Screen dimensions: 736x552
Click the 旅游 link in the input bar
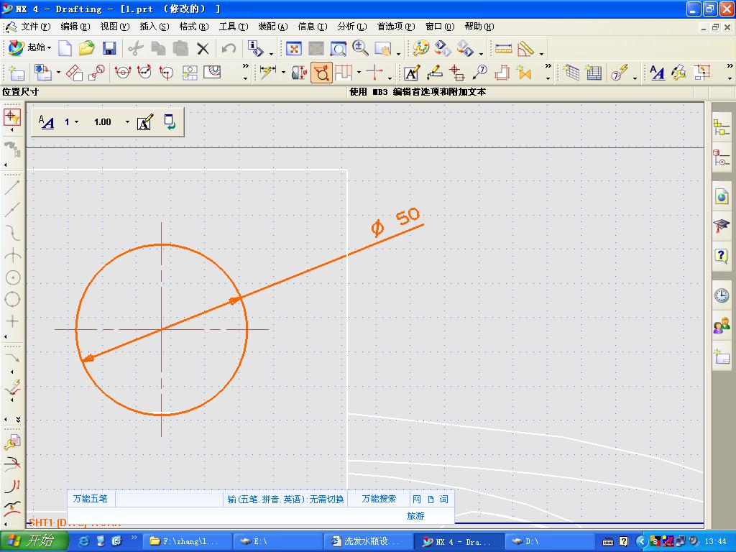(x=415, y=516)
